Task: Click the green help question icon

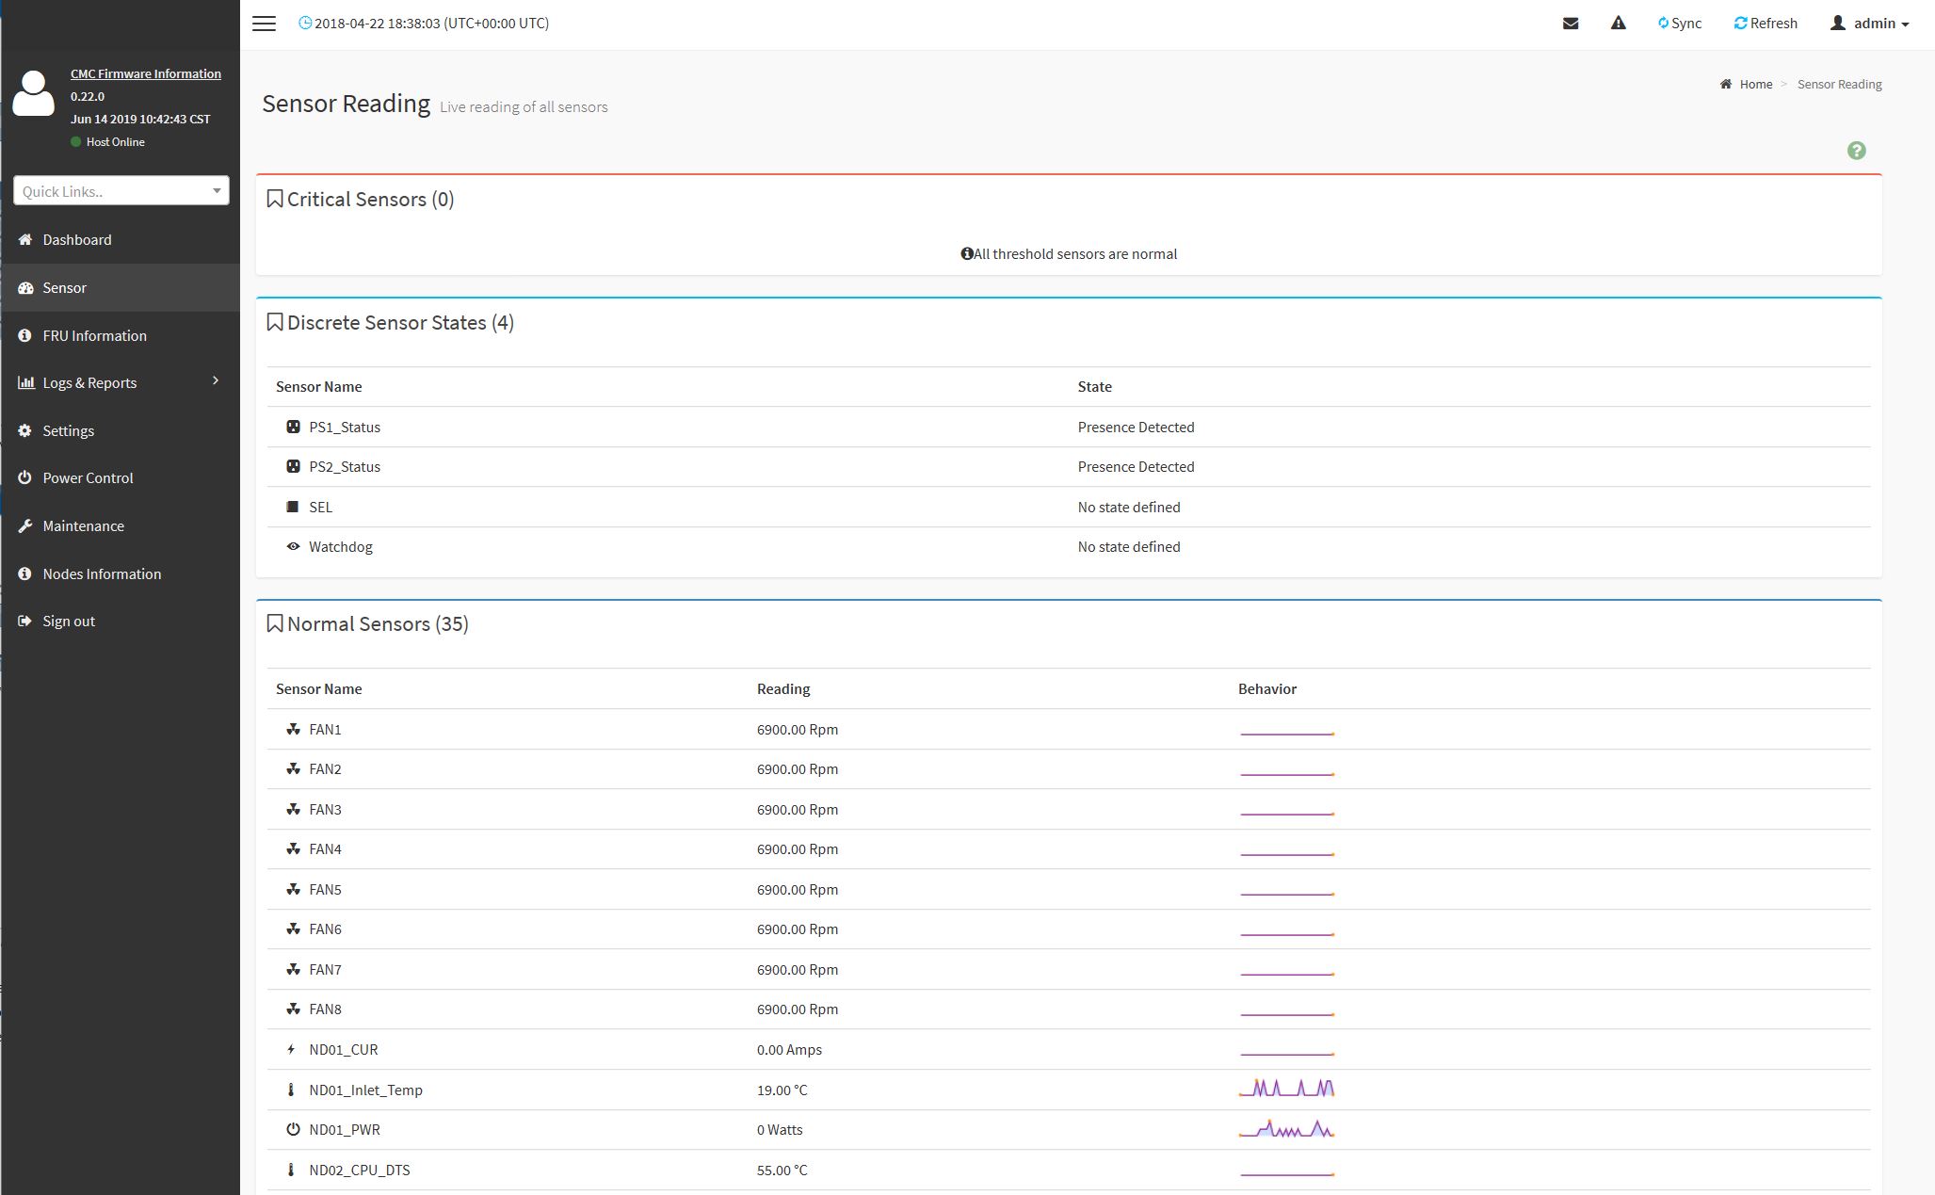Action: pyautogui.click(x=1856, y=151)
